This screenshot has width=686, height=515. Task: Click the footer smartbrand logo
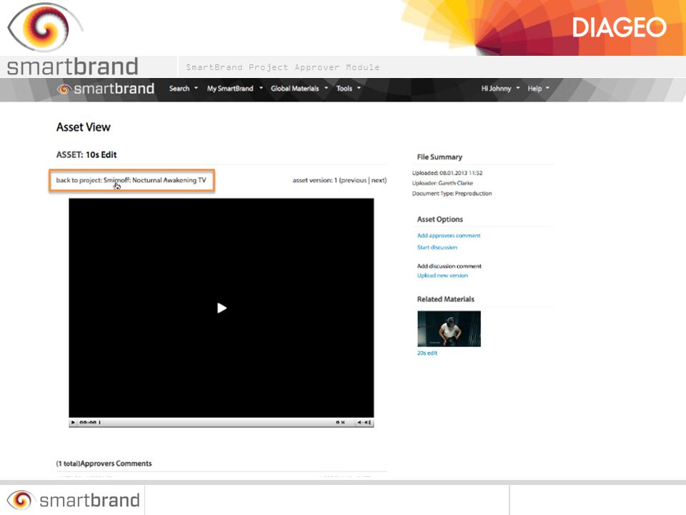73,500
